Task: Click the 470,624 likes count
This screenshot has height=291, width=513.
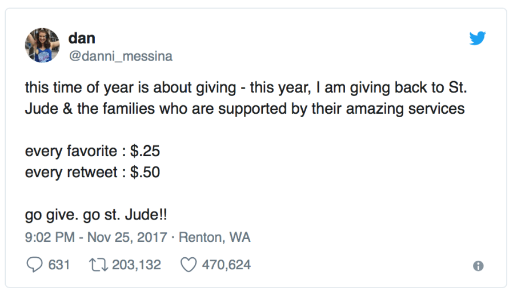Action: (226, 265)
